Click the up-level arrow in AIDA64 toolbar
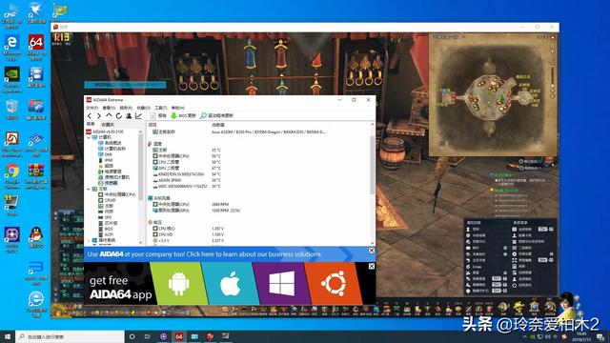Screen dimensions: 610x343 (x=109, y=116)
